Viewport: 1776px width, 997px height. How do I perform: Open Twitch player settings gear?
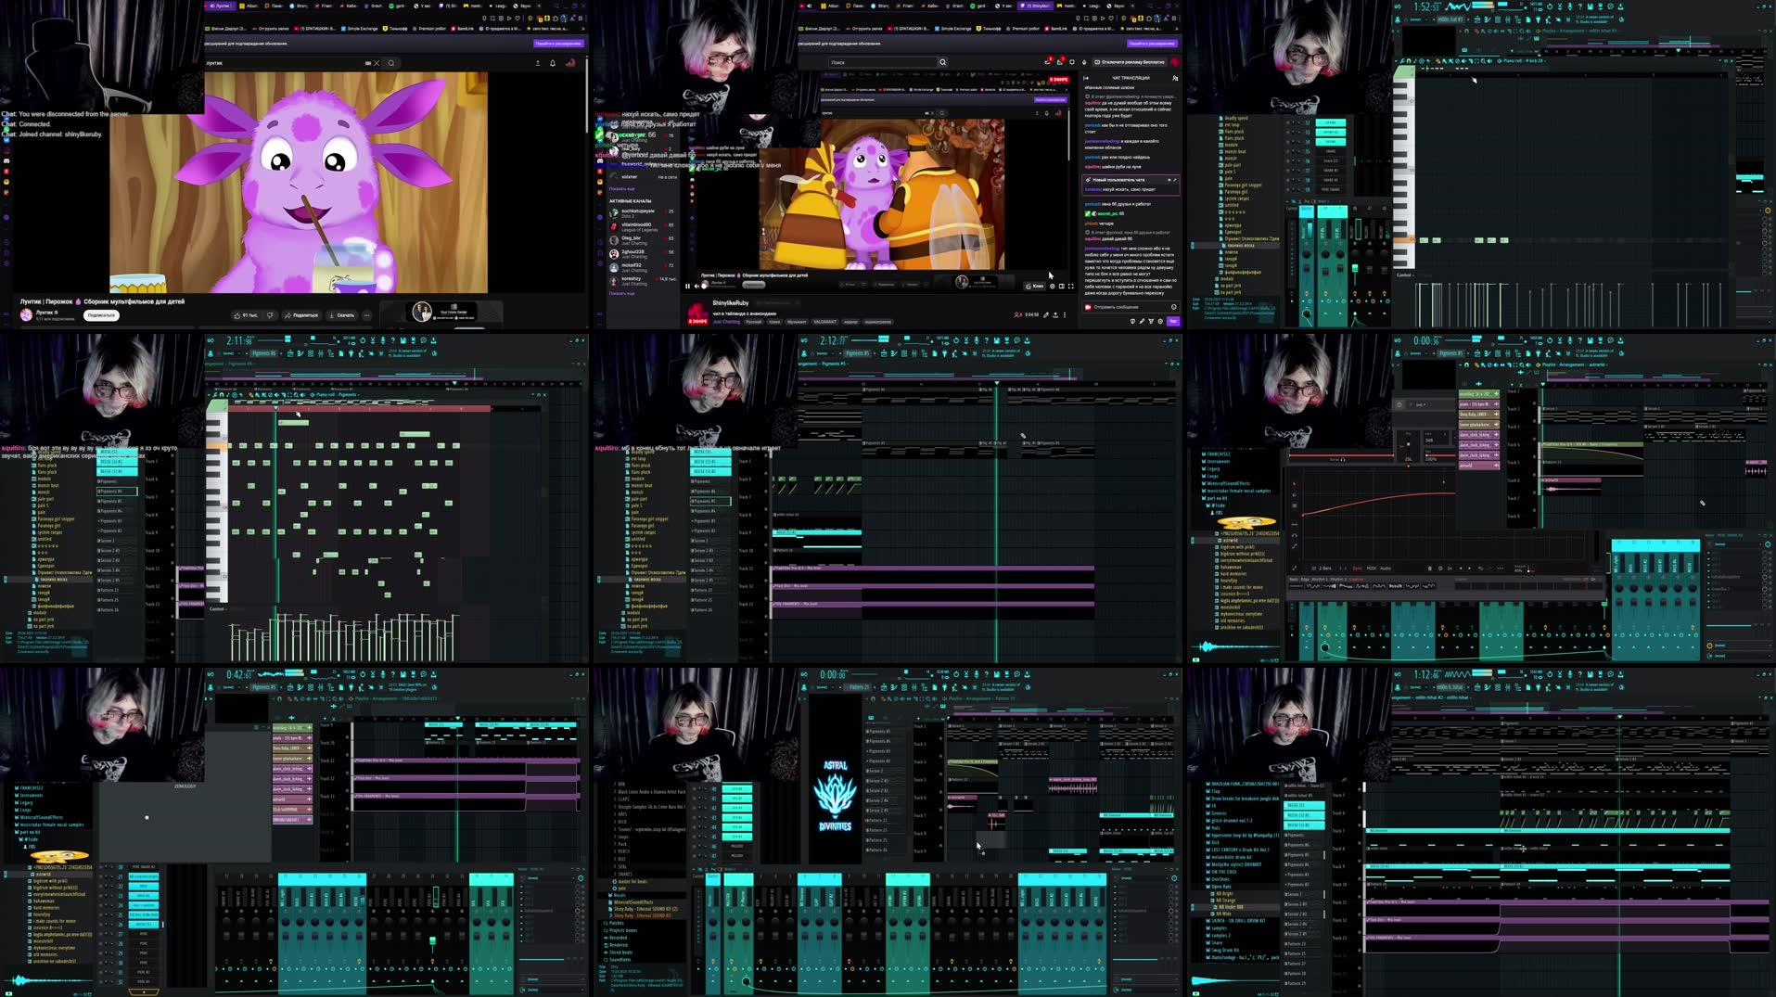coord(1053,286)
